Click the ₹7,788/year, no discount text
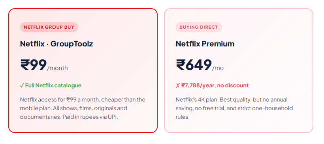 point(215,86)
